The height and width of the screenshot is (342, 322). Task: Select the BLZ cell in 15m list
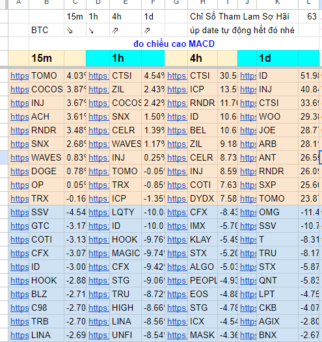[x=46, y=295]
